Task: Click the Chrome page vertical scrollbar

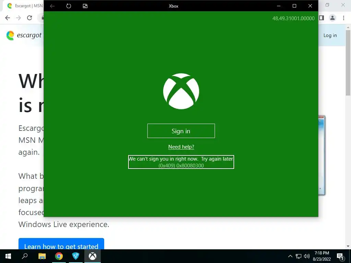Action: click(x=348, y=63)
